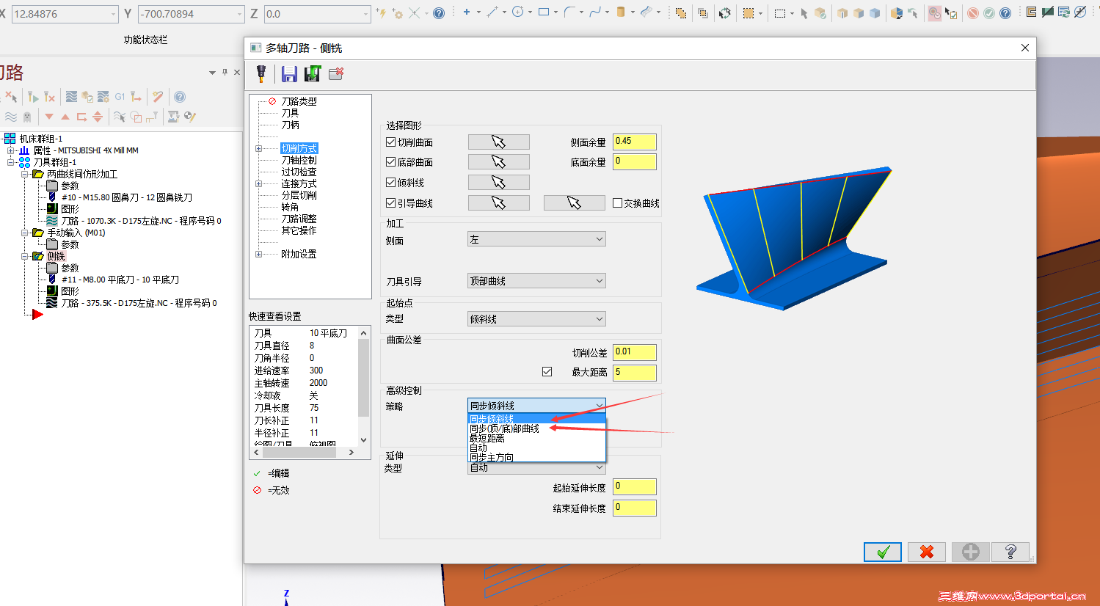Open the 刀轴控制 page in dialog tree
Screen dimensions: 1100x606
click(x=299, y=160)
